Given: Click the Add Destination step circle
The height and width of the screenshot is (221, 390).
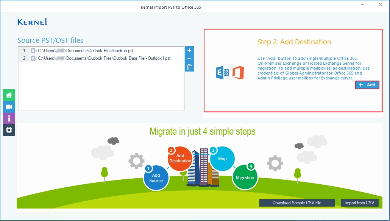Looking at the screenshot, I should [x=180, y=158].
